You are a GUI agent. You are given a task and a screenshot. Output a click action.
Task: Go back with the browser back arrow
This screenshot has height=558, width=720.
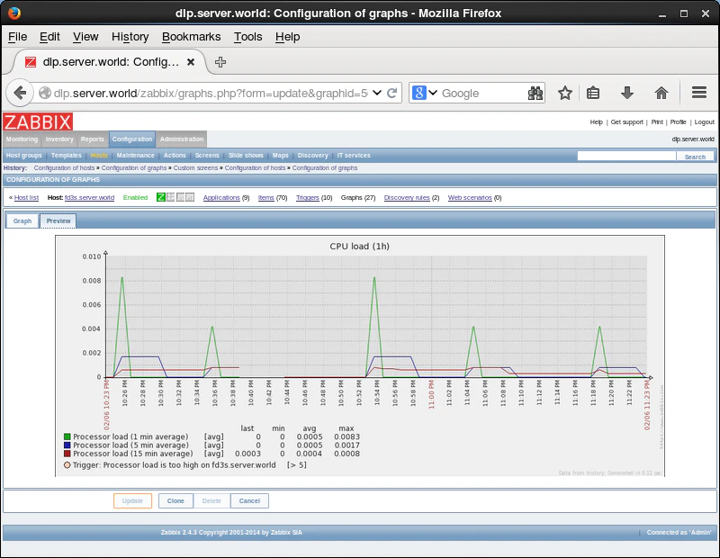click(20, 94)
